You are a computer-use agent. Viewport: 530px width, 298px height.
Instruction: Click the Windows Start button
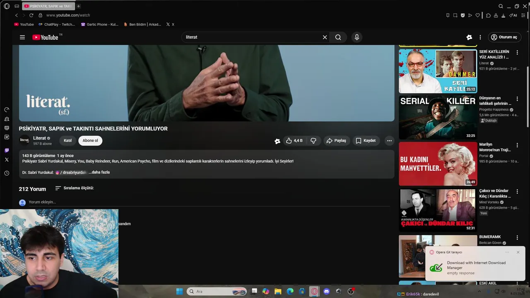pyautogui.click(x=179, y=291)
